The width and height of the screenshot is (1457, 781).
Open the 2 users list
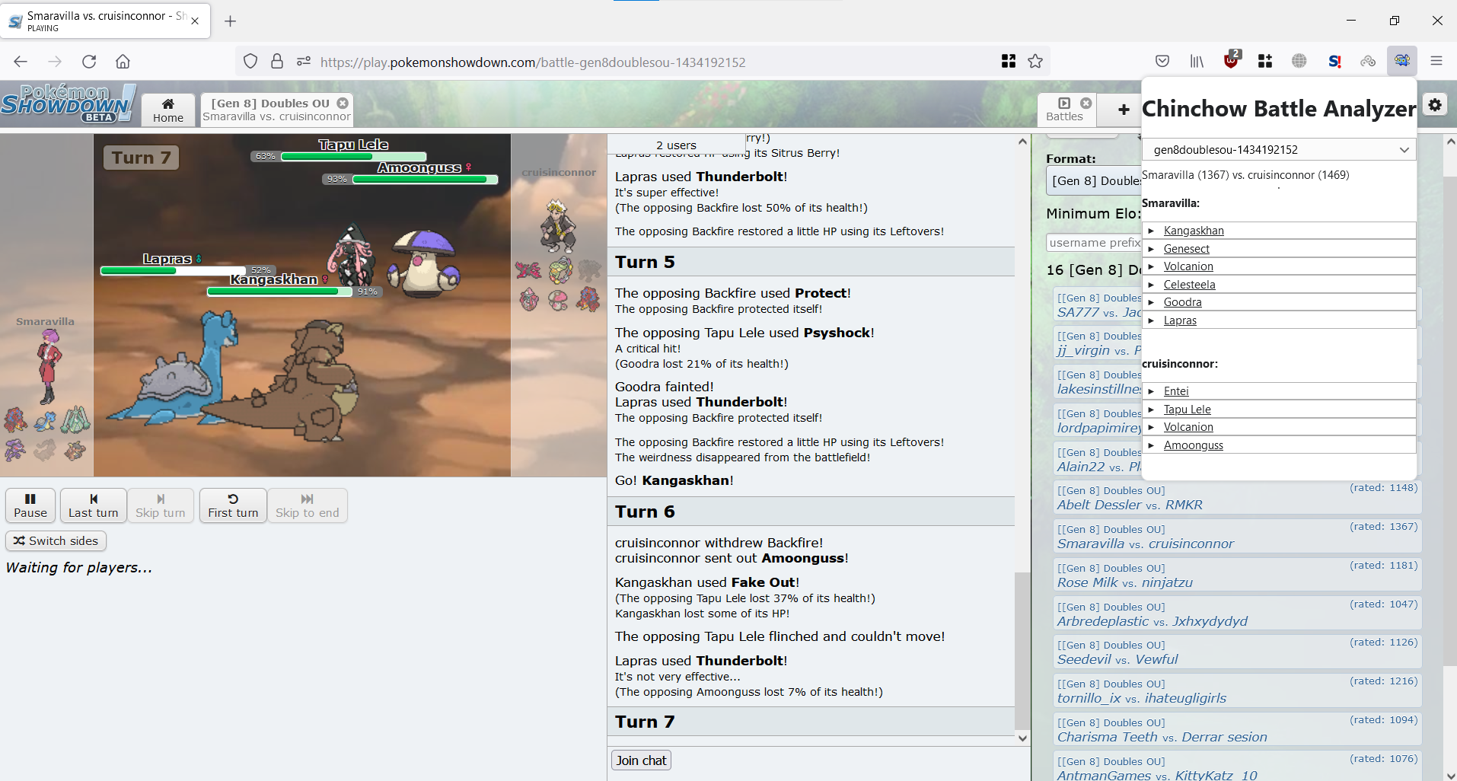676,145
